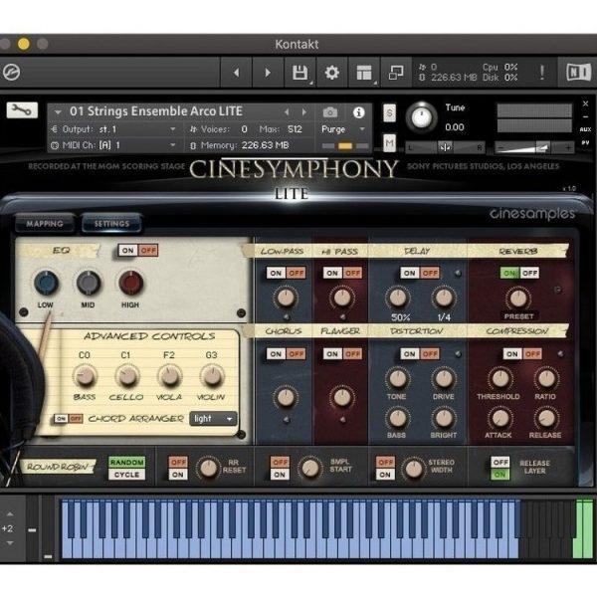Enable the Chorus effect
Viewport: 597px width, 597px height.
point(276,354)
